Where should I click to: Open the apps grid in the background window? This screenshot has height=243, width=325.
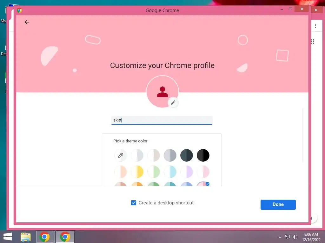pyautogui.click(x=313, y=42)
